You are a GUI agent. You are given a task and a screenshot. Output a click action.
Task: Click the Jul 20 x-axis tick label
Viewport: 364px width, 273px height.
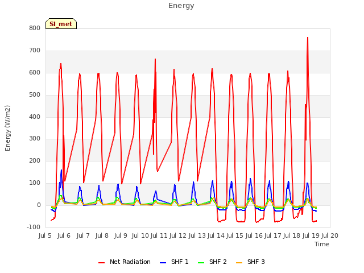point(330,235)
